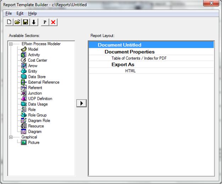This screenshot has height=184, width=222.
Task: Click the Diagram Role icon
Action: point(24,120)
